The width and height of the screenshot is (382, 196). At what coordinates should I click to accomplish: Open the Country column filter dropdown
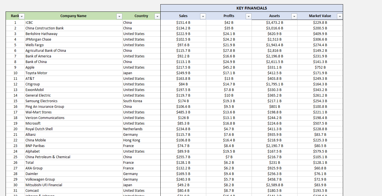(157, 17)
